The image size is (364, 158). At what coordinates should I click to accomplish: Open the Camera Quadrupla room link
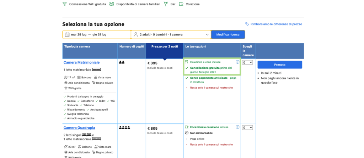(x=79, y=128)
